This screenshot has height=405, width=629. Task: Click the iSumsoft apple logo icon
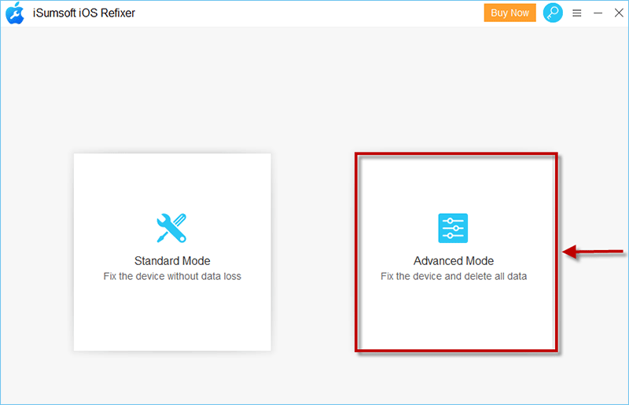pos(15,13)
